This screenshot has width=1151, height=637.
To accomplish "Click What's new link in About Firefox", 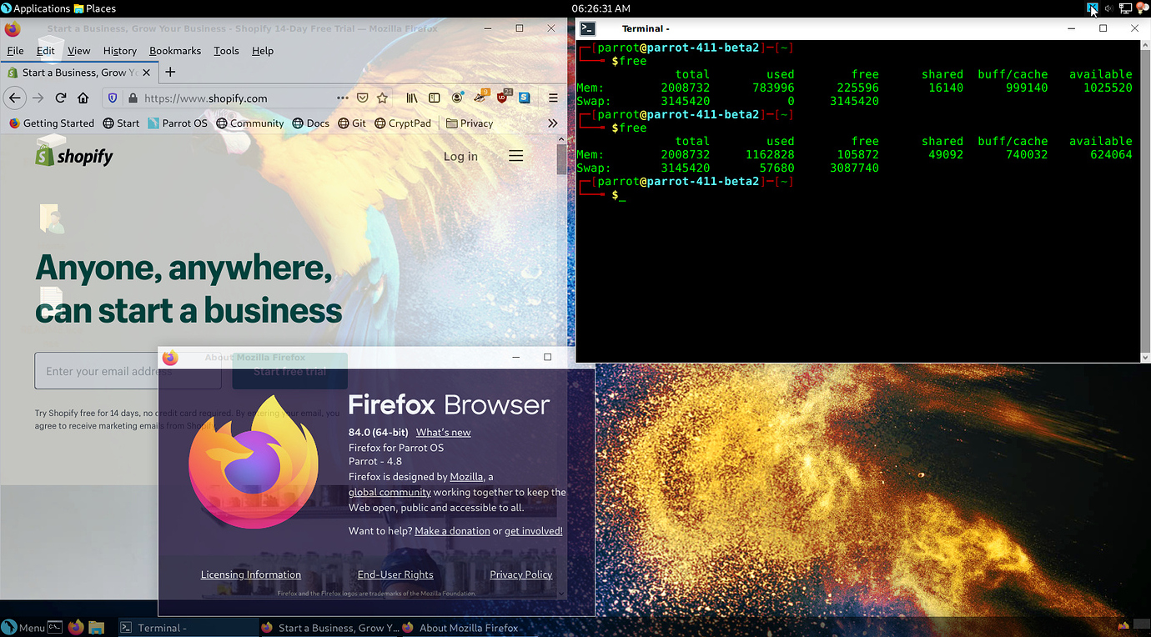I will coord(443,432).
